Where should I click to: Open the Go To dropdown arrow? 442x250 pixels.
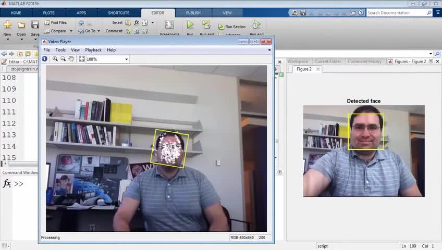tap(99, 31)
